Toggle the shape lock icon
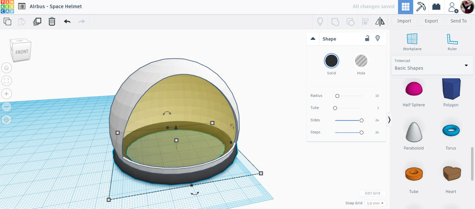Screen dimensions: 475x209 point(367,38)
